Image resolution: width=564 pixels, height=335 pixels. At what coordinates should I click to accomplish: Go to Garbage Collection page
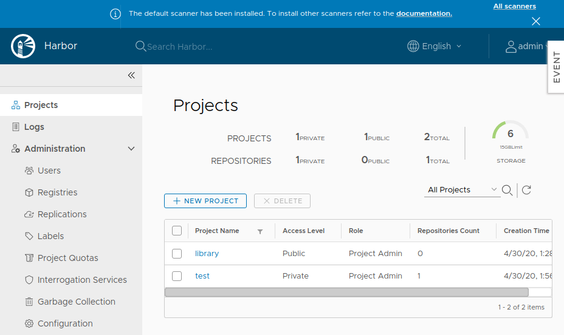(76, 302)
